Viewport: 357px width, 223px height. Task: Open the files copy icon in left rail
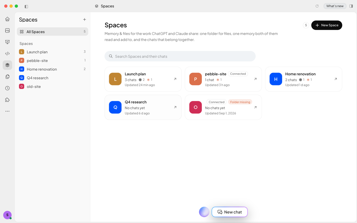tap(7, 77)
